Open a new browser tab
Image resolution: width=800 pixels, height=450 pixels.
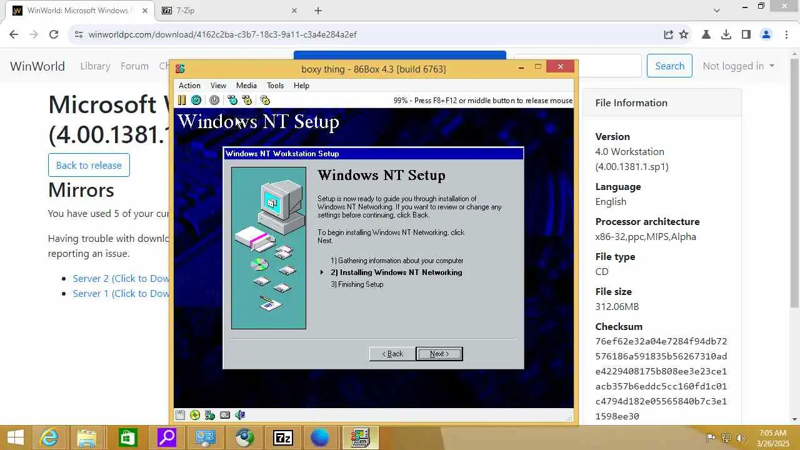point(318,11)
